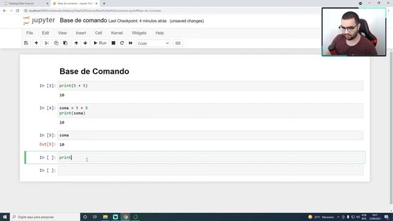This screenshot has width=393, height=221.
Task: View site information icon in address bar
Action: tap(26, 11)
